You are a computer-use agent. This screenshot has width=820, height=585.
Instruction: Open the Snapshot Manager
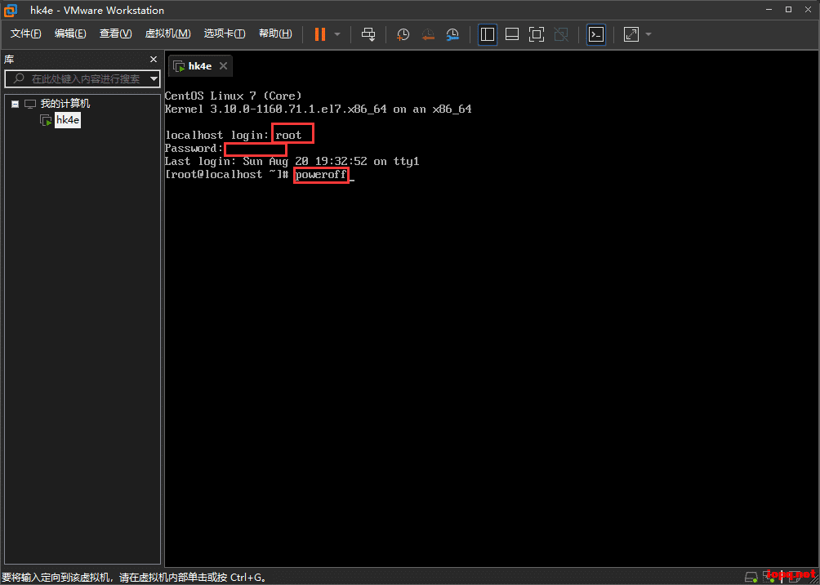tap(450, 33)
